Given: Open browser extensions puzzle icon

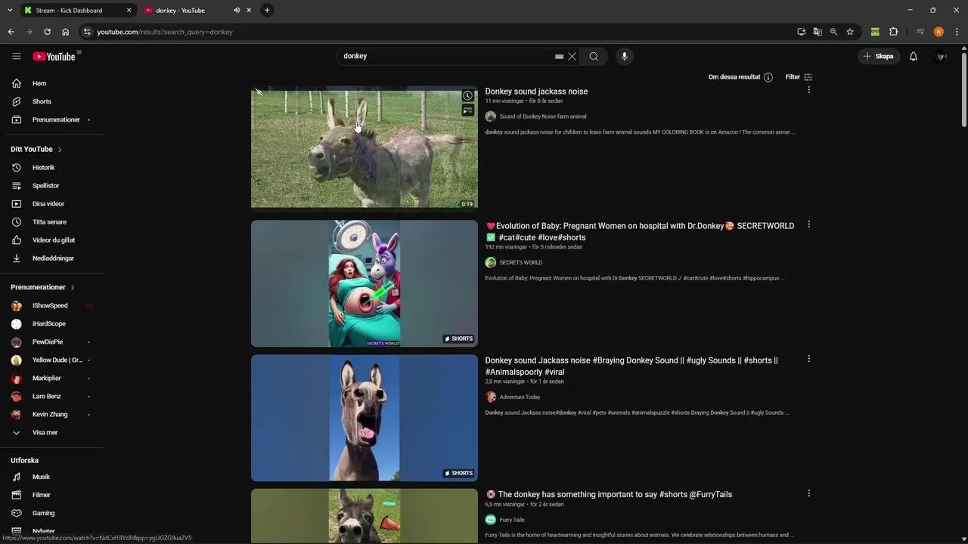Looking at the screenshot, I should click(x=893, y=32).
